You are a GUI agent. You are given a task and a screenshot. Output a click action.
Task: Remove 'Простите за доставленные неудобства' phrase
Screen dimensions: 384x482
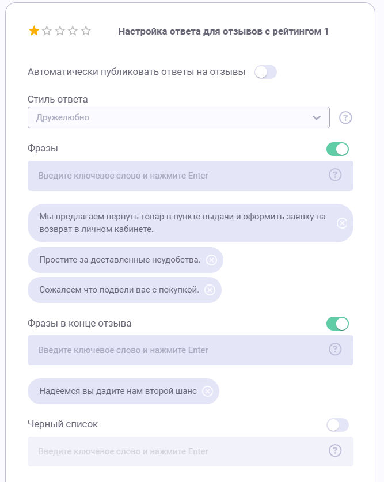pos(211,260)
